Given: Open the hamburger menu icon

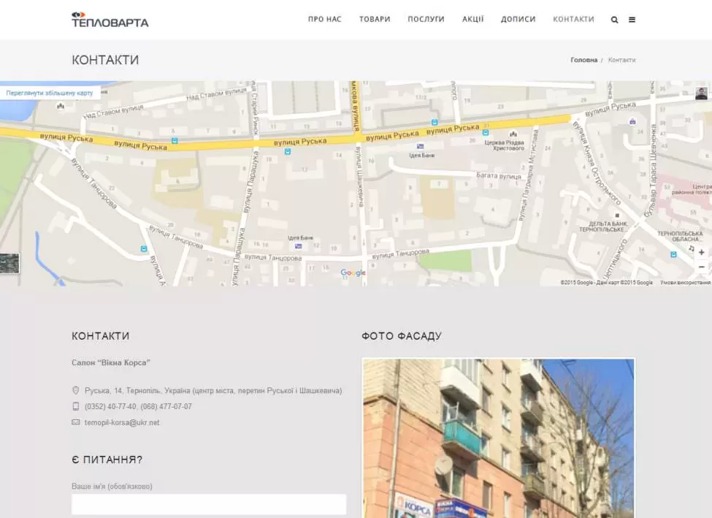Looking at the screenshot, I should click(x=632, y=20).
